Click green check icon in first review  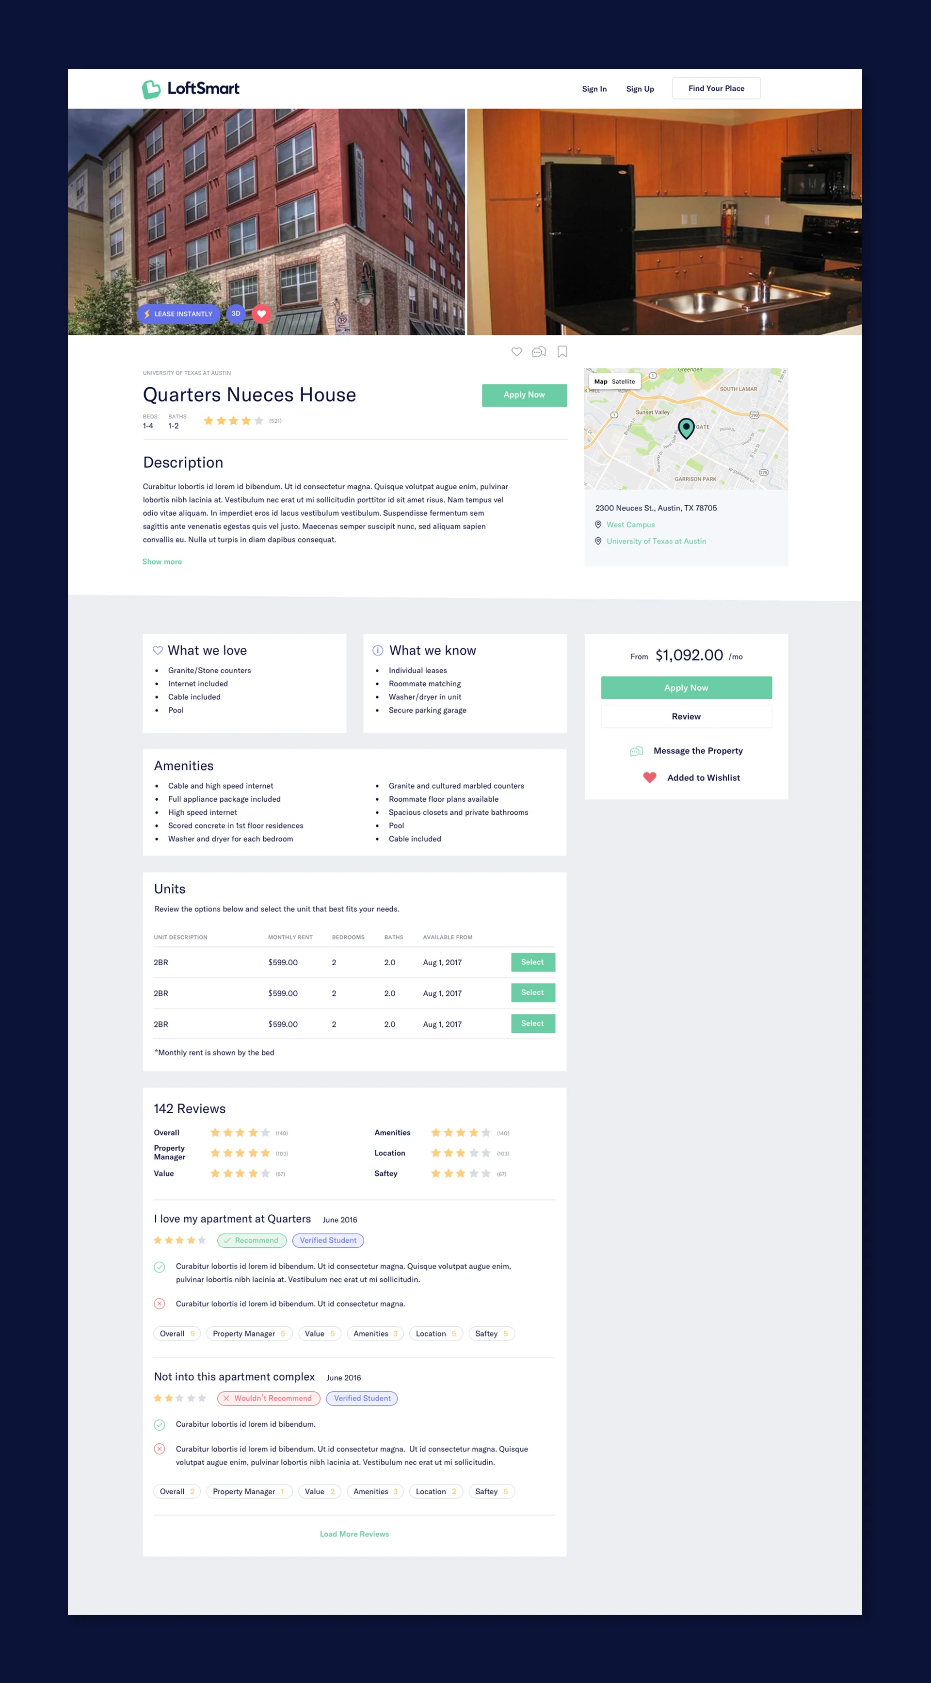click(160, 1267)
